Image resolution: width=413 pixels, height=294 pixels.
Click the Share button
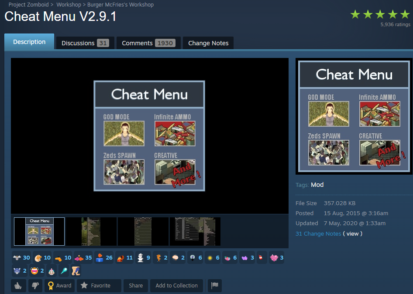point(136,286)
